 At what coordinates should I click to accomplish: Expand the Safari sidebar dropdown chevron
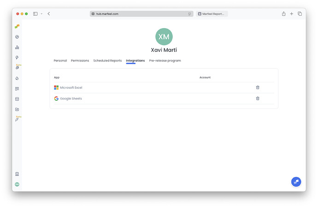pos(41,14)
